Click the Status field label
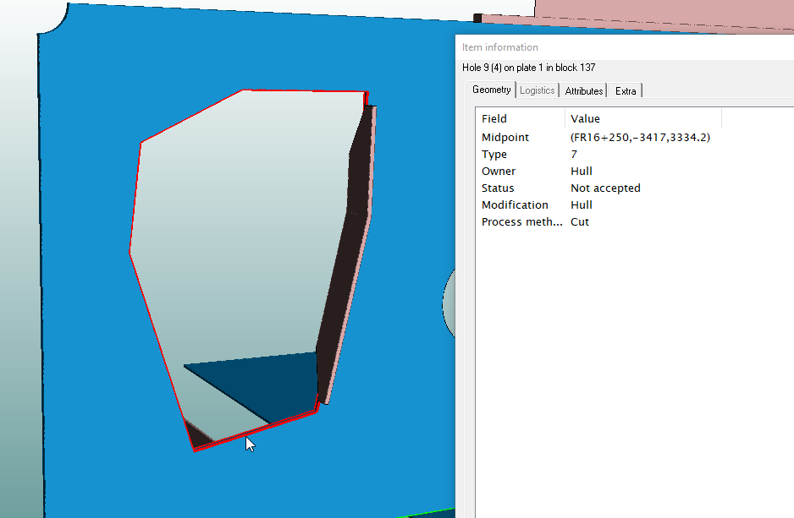 point(498,188)
